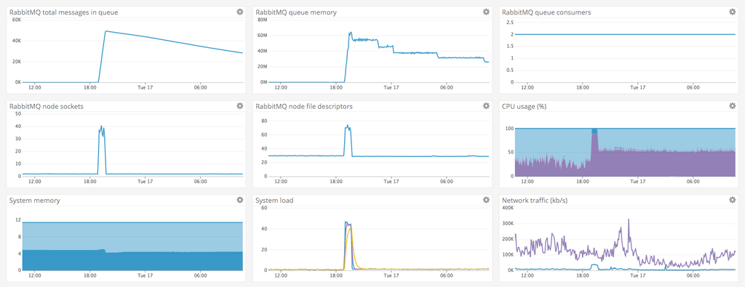Click the queue memory spike peak
The width and height of the screenshot is (745, 287).
(351, 32)
